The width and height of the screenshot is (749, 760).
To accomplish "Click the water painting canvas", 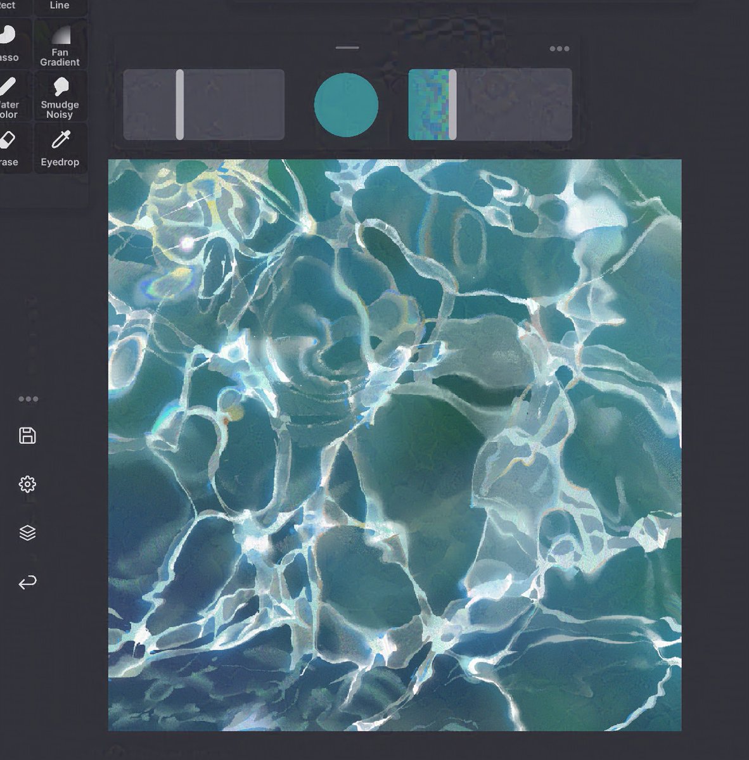I will tap(395, 445).
